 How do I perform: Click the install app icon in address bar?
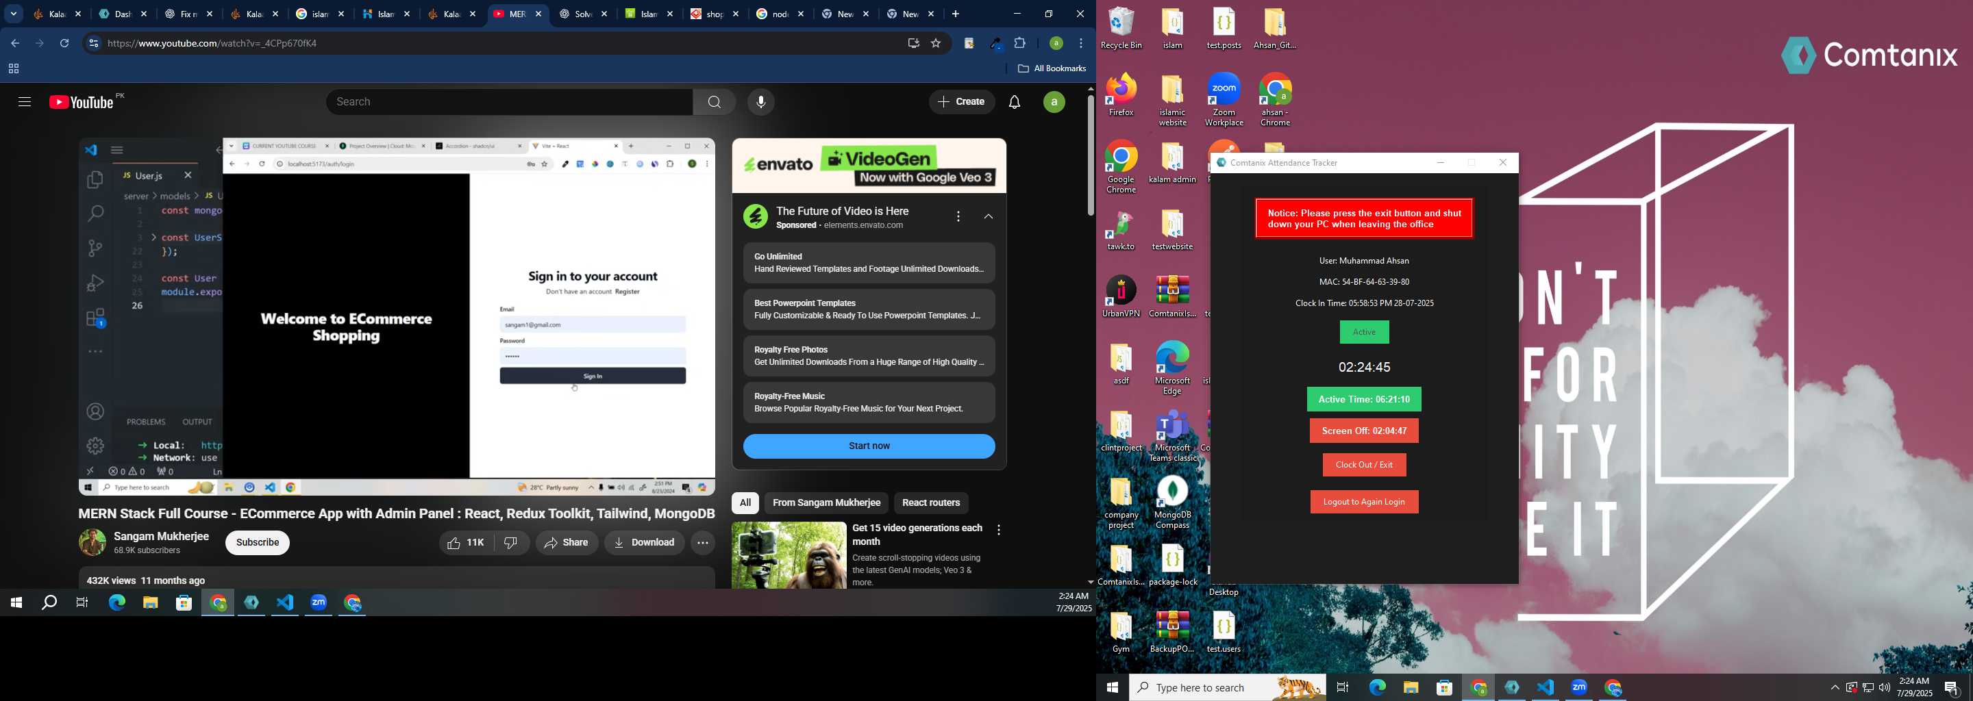click(x=913, y=44)
